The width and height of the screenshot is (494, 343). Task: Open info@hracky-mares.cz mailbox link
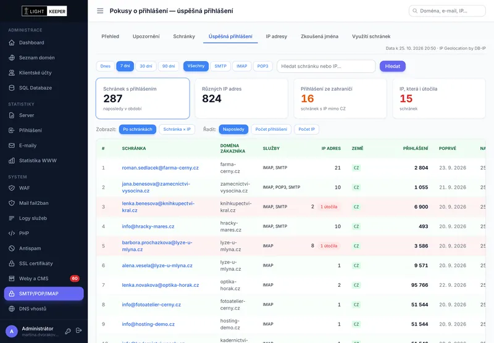click(148, 226)
